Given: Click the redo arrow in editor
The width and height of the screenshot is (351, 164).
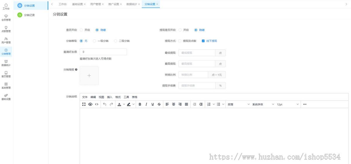Looking at the screenshot, I should (111, 104).
